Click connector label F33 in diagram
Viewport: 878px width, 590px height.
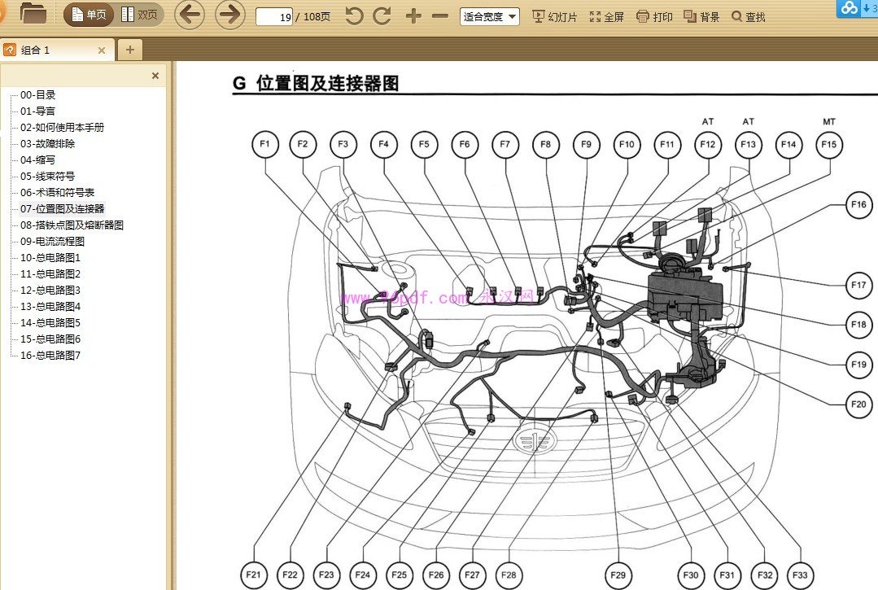(x=800, y=575)
